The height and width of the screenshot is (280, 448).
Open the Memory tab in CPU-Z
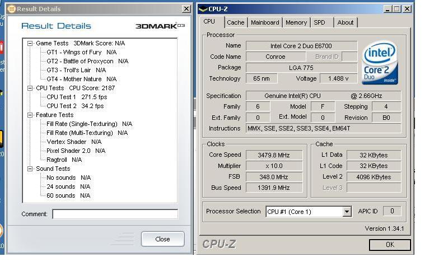click(296, 22)
